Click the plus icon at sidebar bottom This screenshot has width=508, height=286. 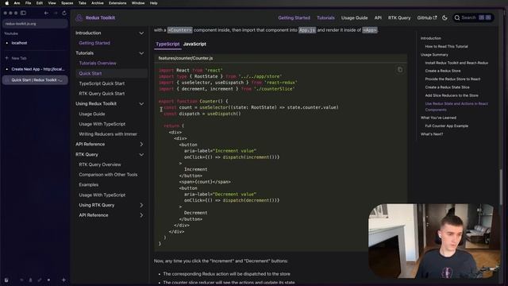point(63,280)
